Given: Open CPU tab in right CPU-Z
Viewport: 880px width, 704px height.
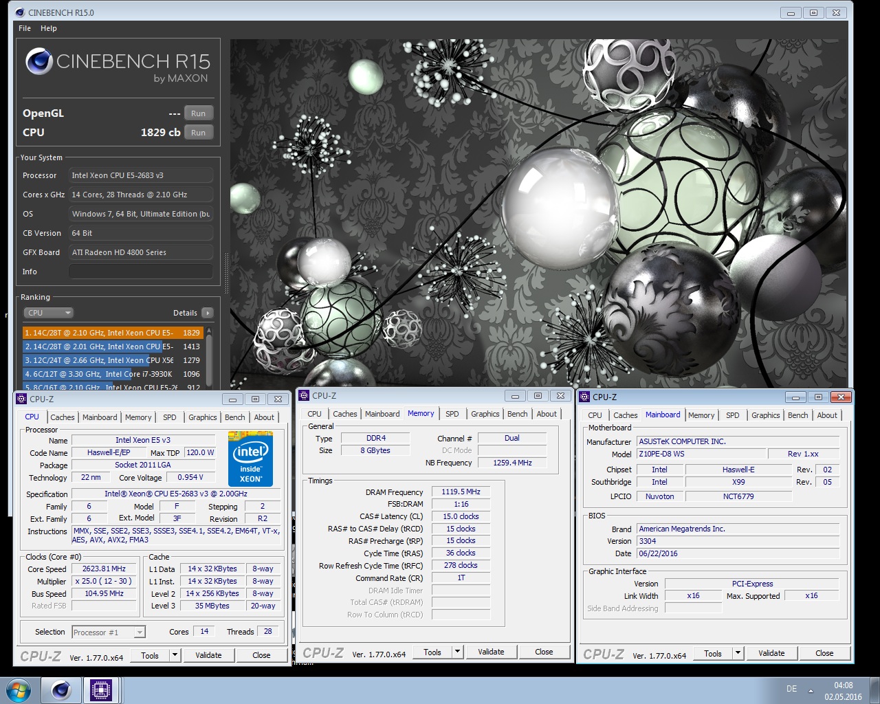Looking at the screenshot, I should (595, 415).
